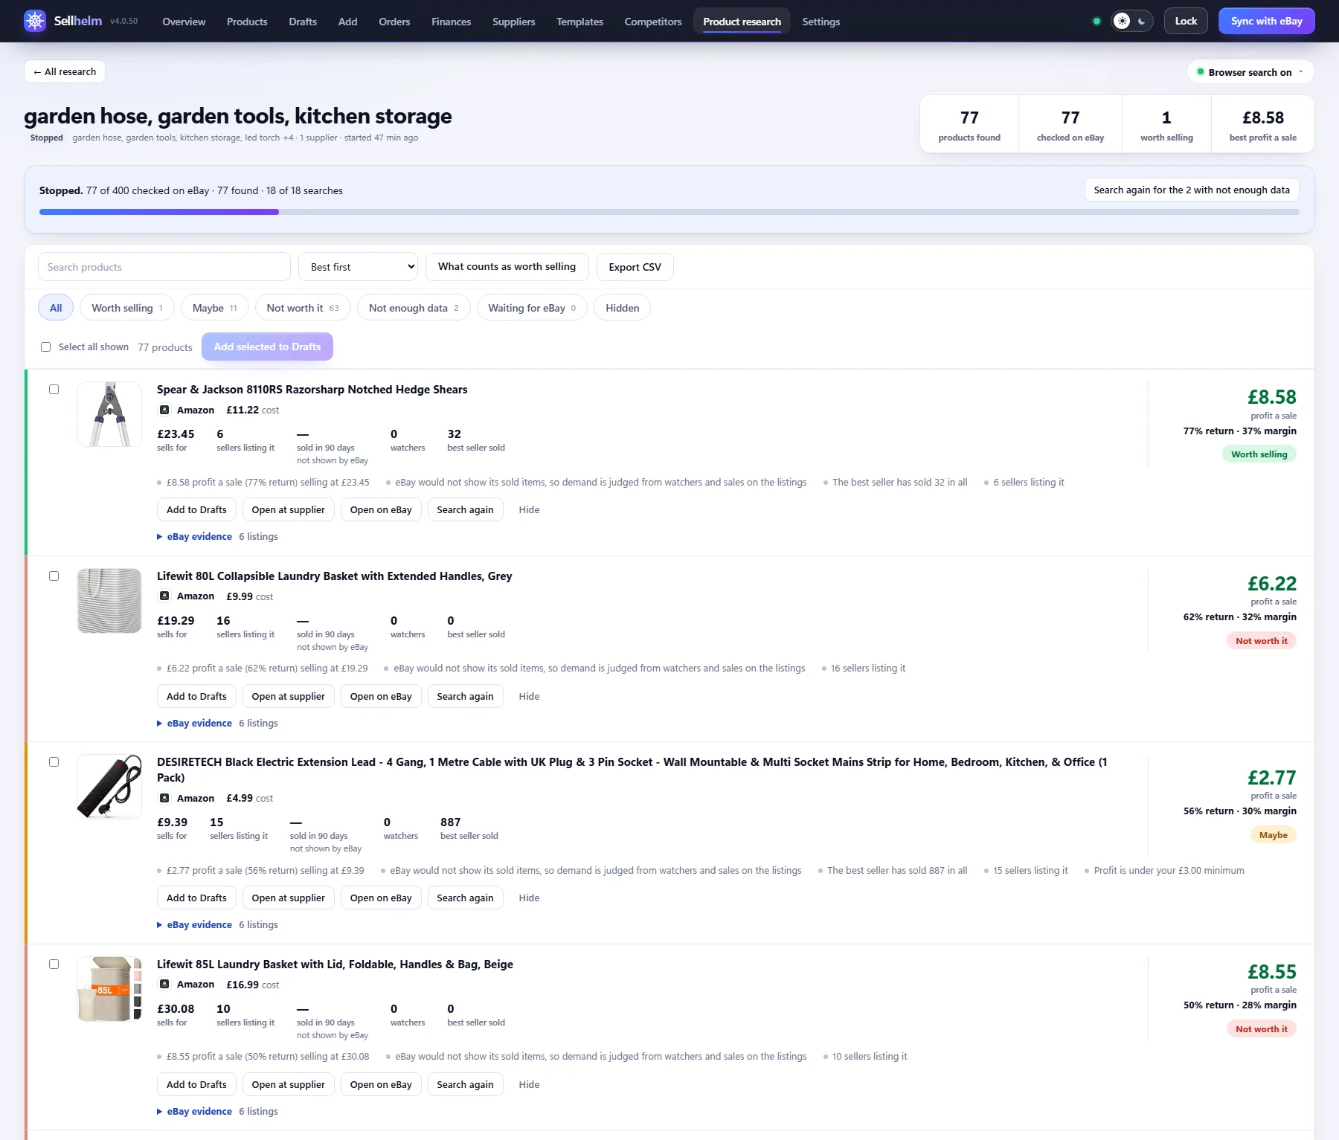Open the Suppliers nav tab
The height and width of the screenshot is (1140, 1339).
pos(514,22)
